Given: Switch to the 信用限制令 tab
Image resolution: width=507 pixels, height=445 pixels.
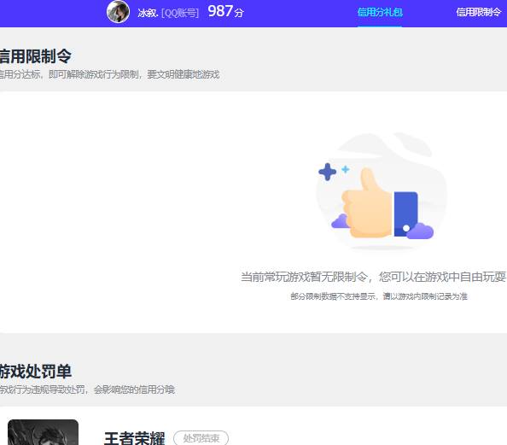Looking at the screenshot, I should 479,12.
